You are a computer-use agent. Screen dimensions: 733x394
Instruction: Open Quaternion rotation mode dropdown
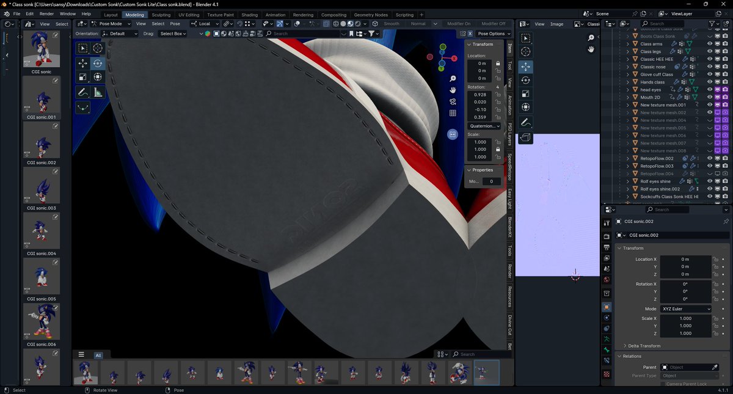tap(484, 126)
